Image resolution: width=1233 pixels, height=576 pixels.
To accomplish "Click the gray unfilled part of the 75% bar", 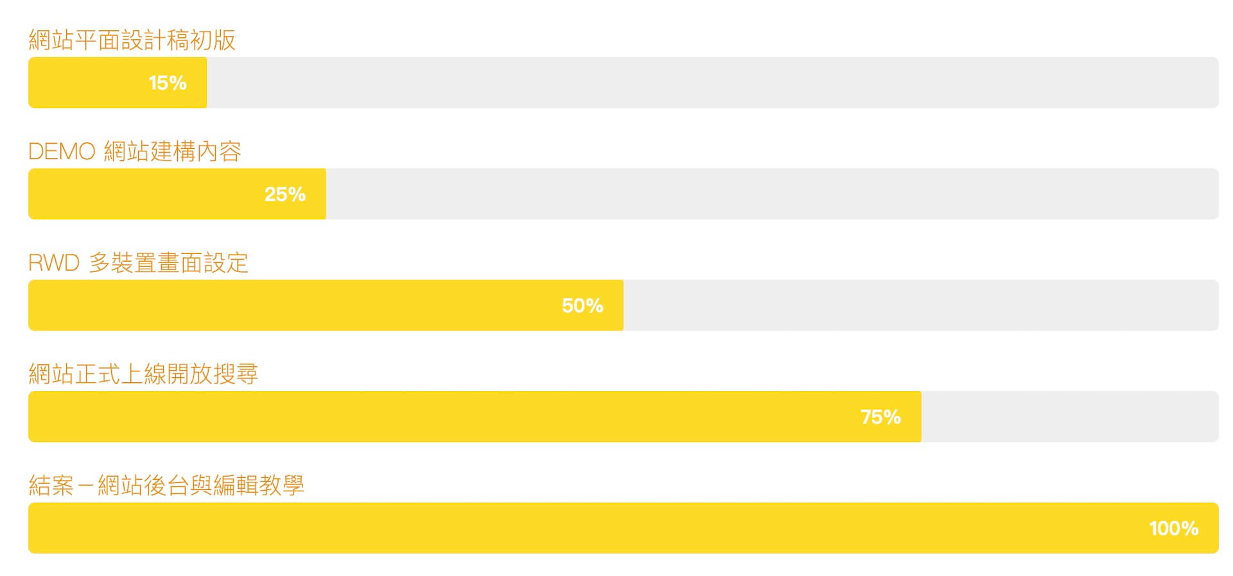I will point(1070,416).
